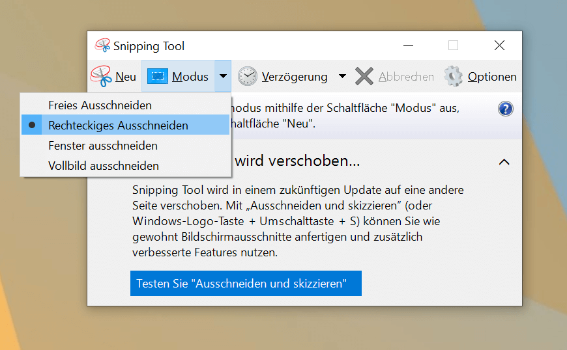Minimize the Snipping Tool window
567x350 pixels.
point(408,45)
